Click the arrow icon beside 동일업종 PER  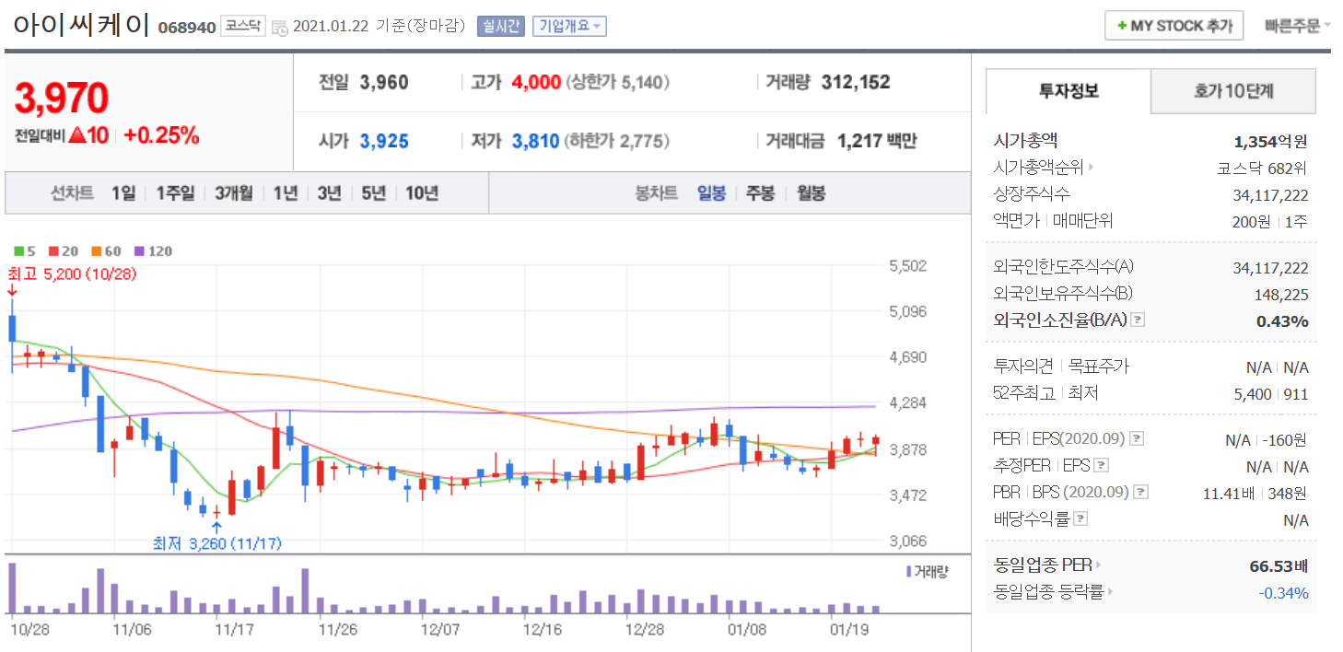[1098, 565]
